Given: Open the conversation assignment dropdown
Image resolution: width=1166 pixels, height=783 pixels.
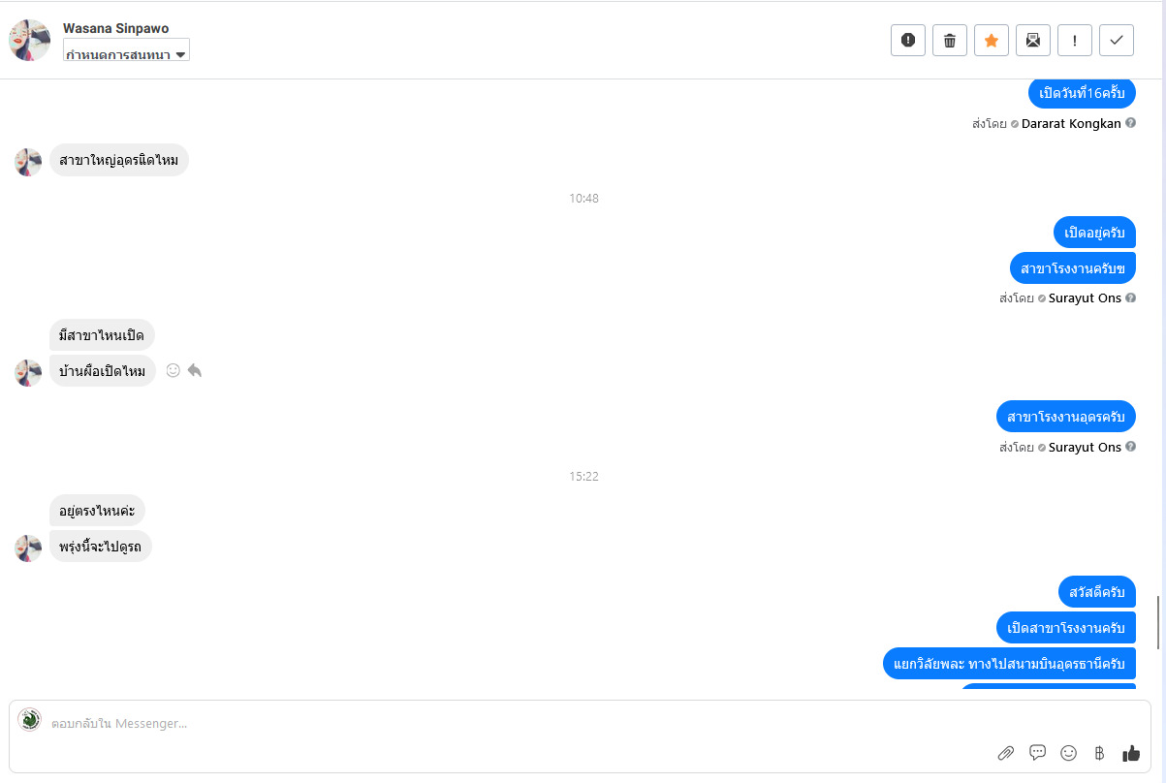Looking at the screenshot, I should click(126, 53).
